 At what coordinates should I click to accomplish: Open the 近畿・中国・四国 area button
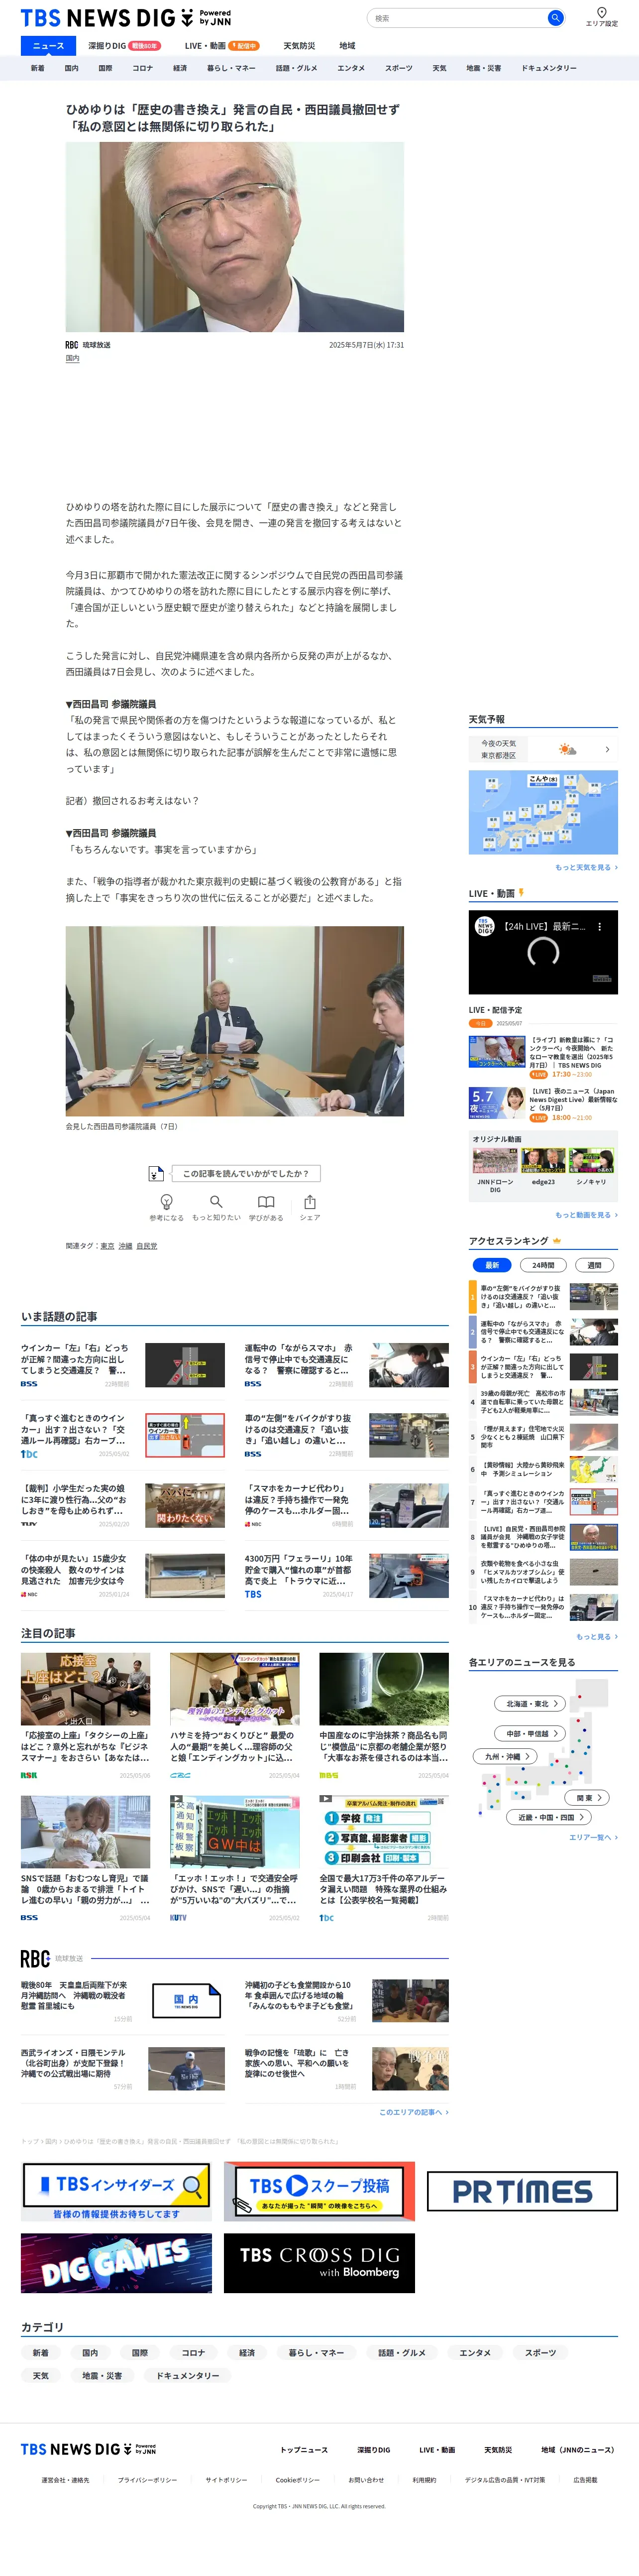pyautogui.click(x=550, y=1817)
